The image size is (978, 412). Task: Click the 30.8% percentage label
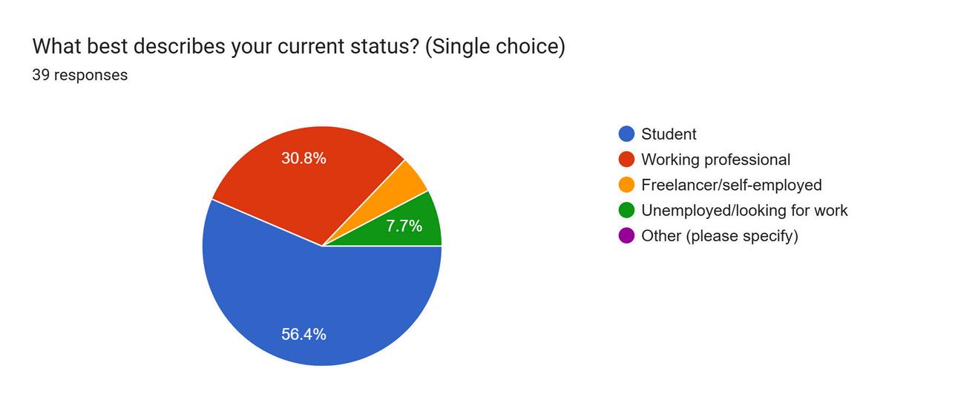(x=303, y=158)
